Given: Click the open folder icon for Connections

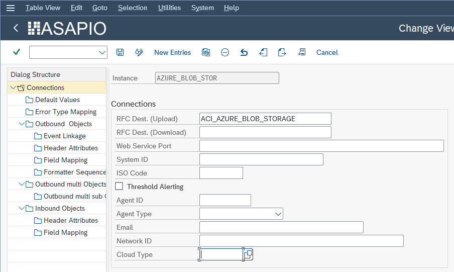Looking at the screenshot, I should (x=21, y=88).
